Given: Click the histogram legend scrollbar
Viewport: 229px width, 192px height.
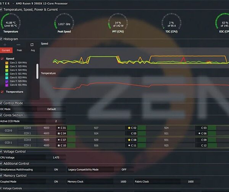Looking at the screenshot, I should [37, 71].
